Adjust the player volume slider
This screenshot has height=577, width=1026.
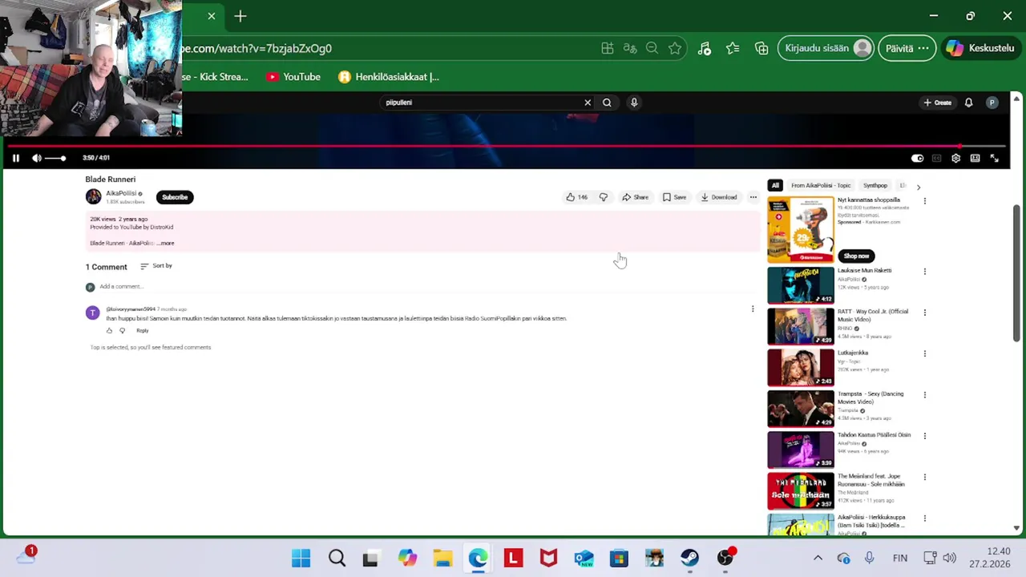tap(55, 158)
